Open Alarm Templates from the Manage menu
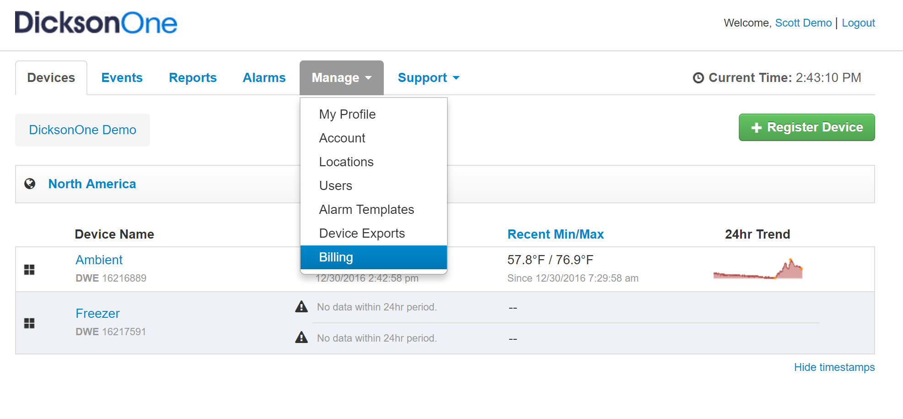This screenshot has height=419, width=903. point(374,209)
